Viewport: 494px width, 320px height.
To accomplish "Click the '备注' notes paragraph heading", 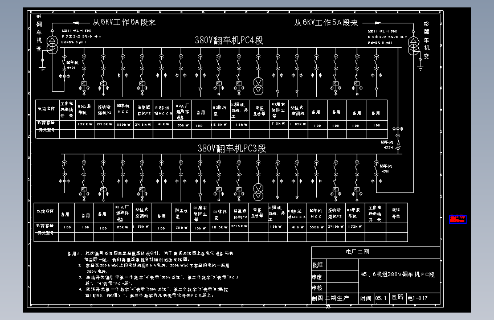I will [74, 253].
